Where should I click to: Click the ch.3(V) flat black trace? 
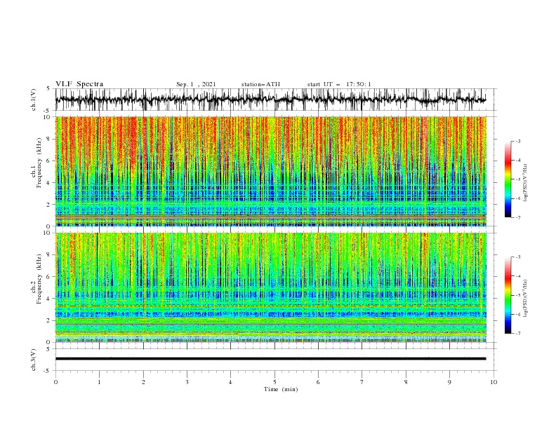pyautogui.click(x=270, y=359)
